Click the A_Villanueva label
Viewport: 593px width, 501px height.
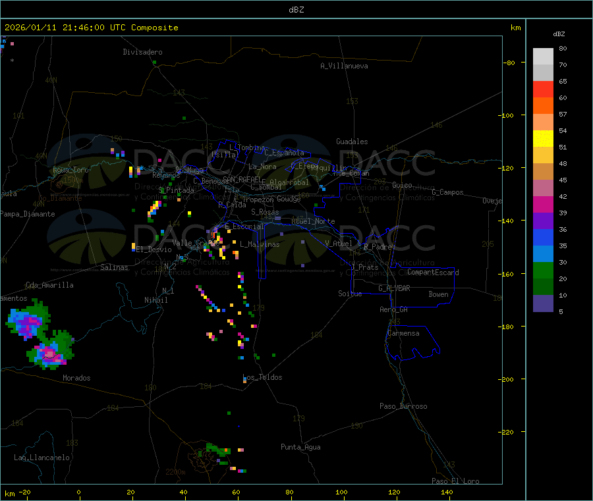(344, 66)
